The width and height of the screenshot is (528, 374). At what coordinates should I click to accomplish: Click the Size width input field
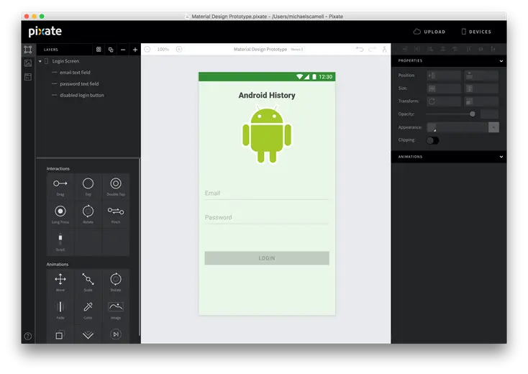(x=444, y=88)
